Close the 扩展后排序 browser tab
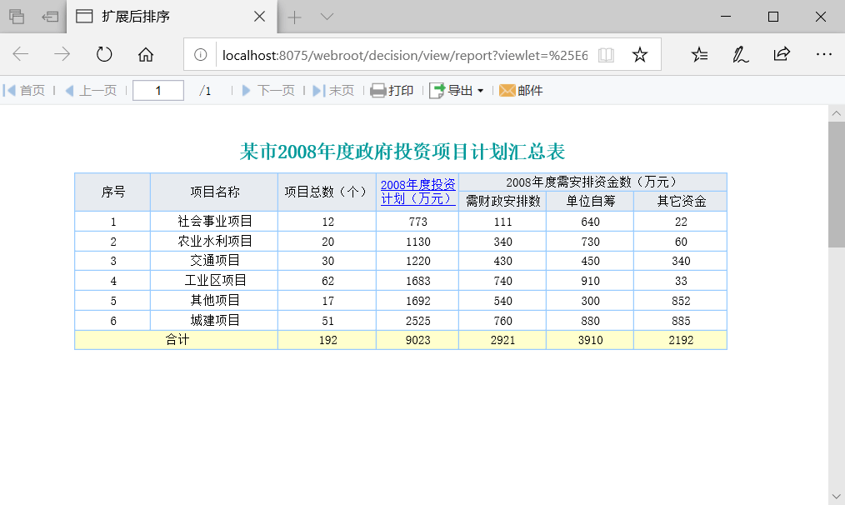This screenshot has width=845, height=505. click(x=259, y=17)
